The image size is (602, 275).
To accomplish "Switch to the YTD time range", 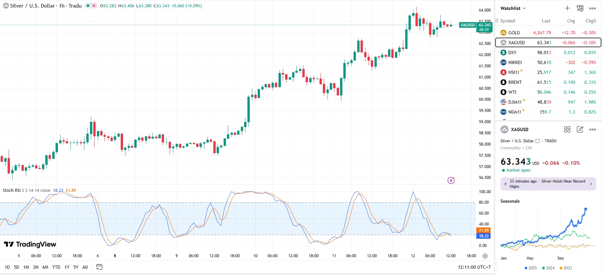I will pos(56,267).
